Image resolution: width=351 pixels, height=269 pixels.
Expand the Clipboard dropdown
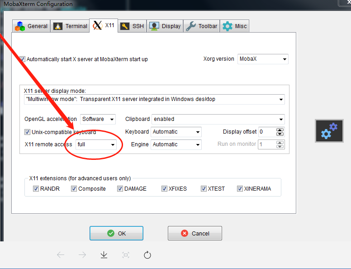[218, 119]
